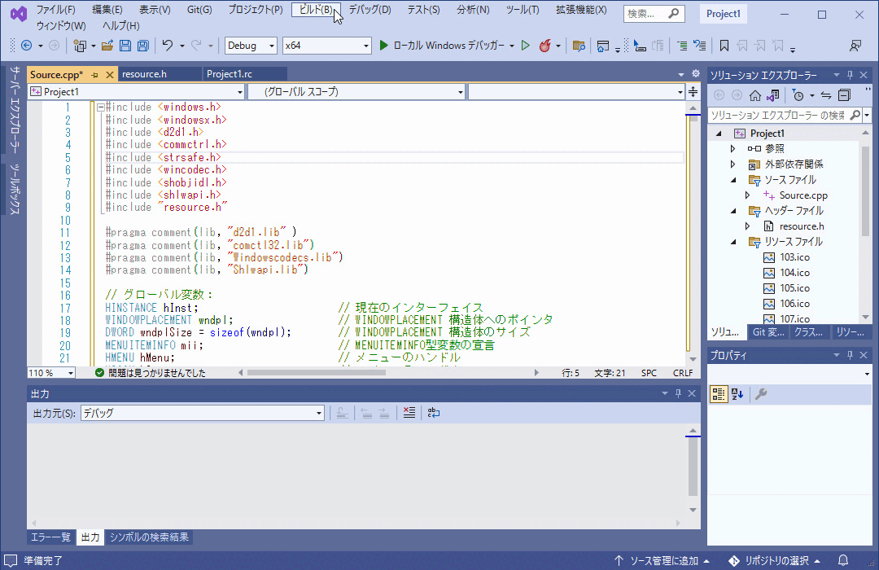This screenshot has height=570, width=879.
Task: Sync Solution Explorer with active document
Action: [x=826, y=94]
